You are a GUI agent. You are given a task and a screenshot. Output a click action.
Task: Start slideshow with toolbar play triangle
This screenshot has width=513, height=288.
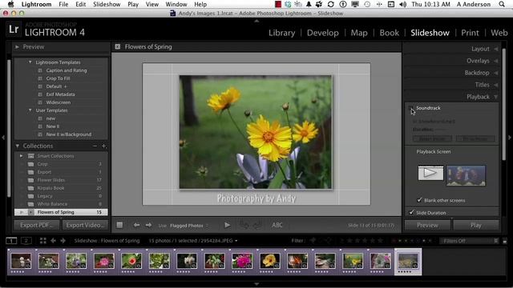[228, 225]
